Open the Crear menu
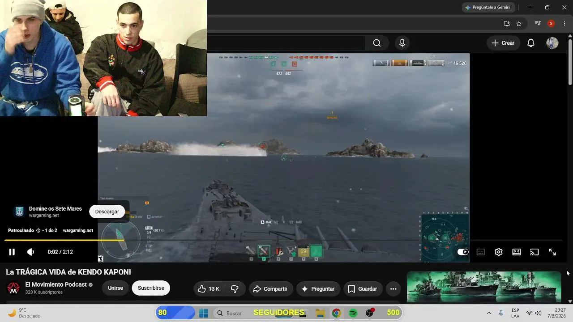The width and height of the screenshot is (573, 322). pos(503,43)
